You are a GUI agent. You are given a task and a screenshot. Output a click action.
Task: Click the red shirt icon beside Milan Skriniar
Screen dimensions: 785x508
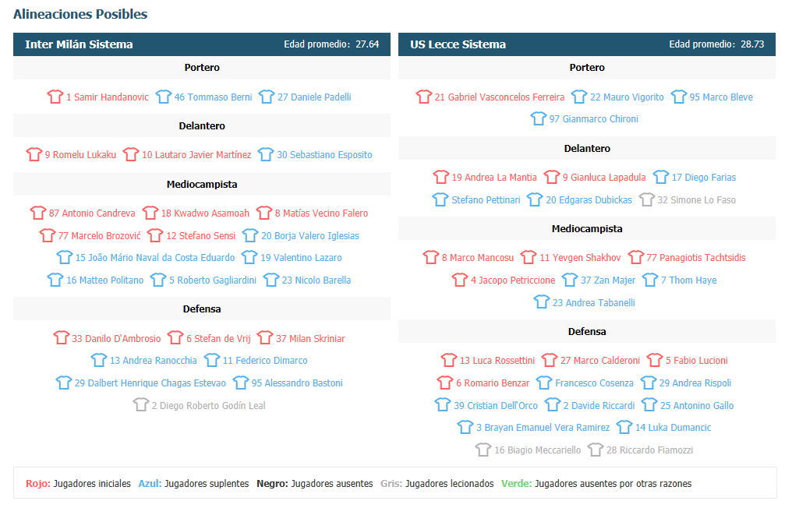click(265, 338)
